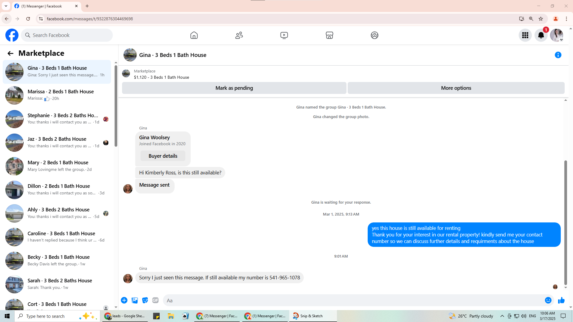The image size is (573, 322).
Task: Open Stephanie · 3 Beds 2 Baths chat
Action: (x=57, y=119)
